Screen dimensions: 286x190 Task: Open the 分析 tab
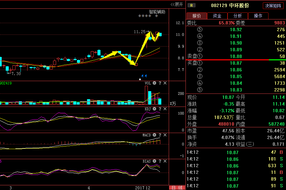click(238, 16)
